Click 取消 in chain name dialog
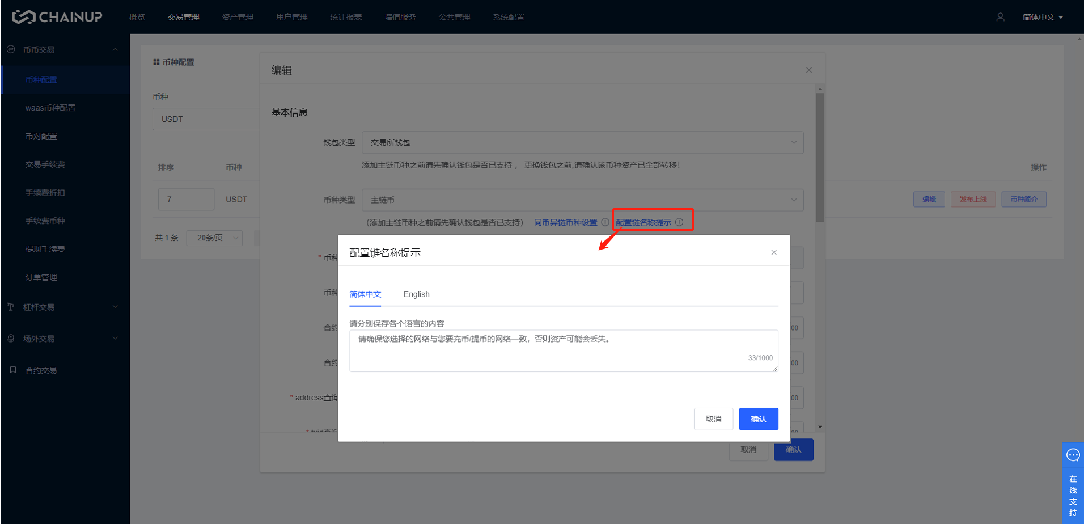1084x524 pixels. 713,419
